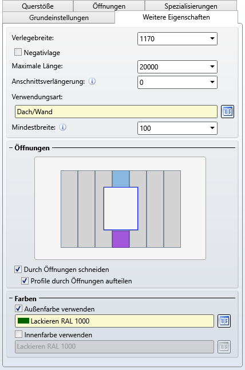Uncheck Durch Öffnungen schneiden
This screenshot has width=245, height=370.
pos(18,269)
